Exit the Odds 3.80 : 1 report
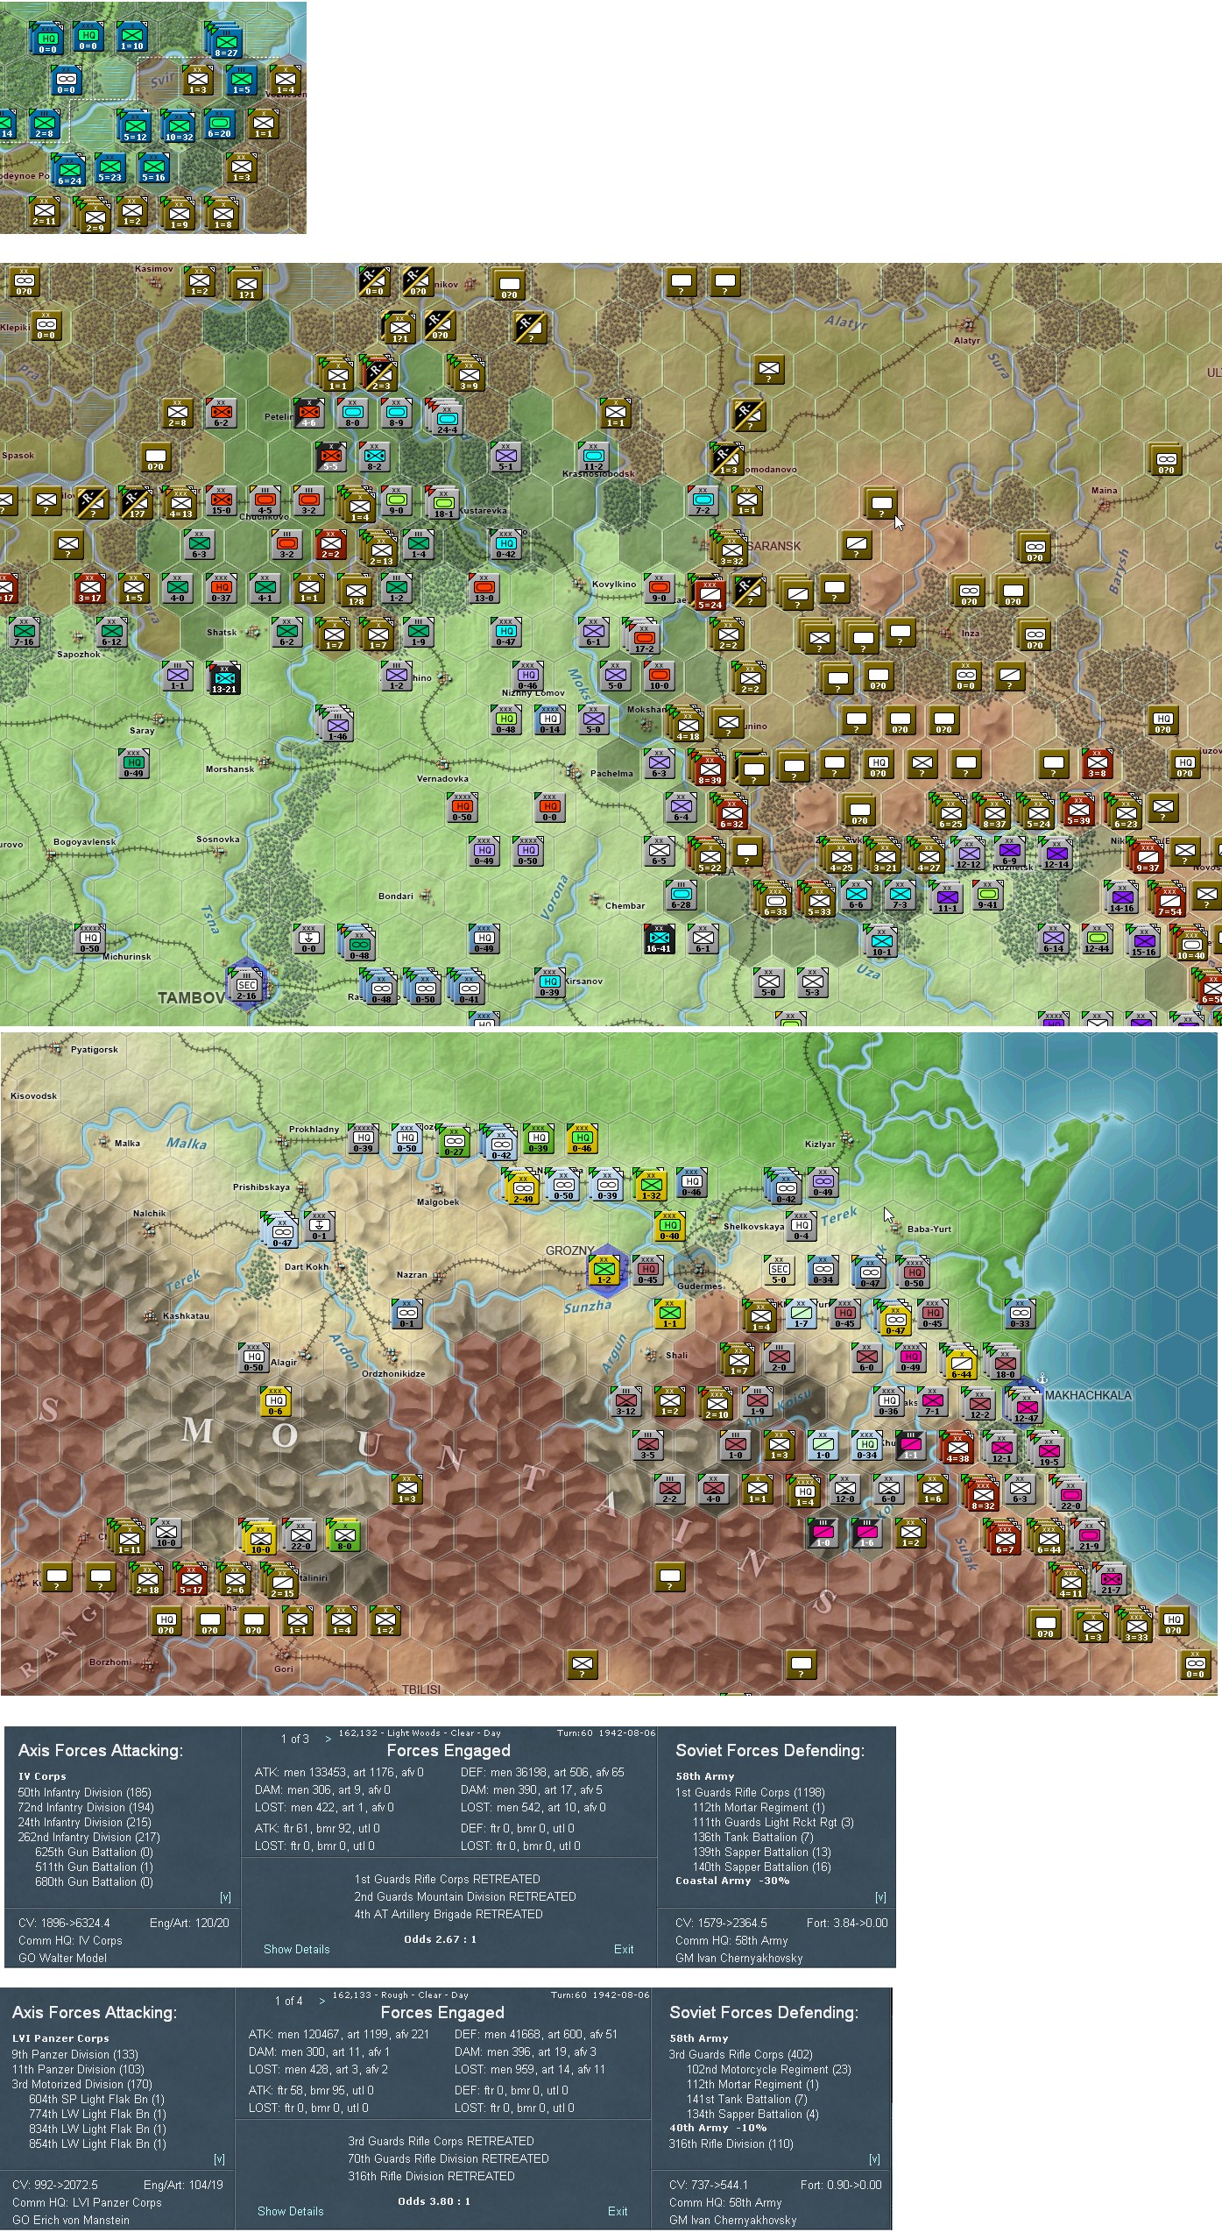The image size is (1222, 2232). pos(618,2211)
